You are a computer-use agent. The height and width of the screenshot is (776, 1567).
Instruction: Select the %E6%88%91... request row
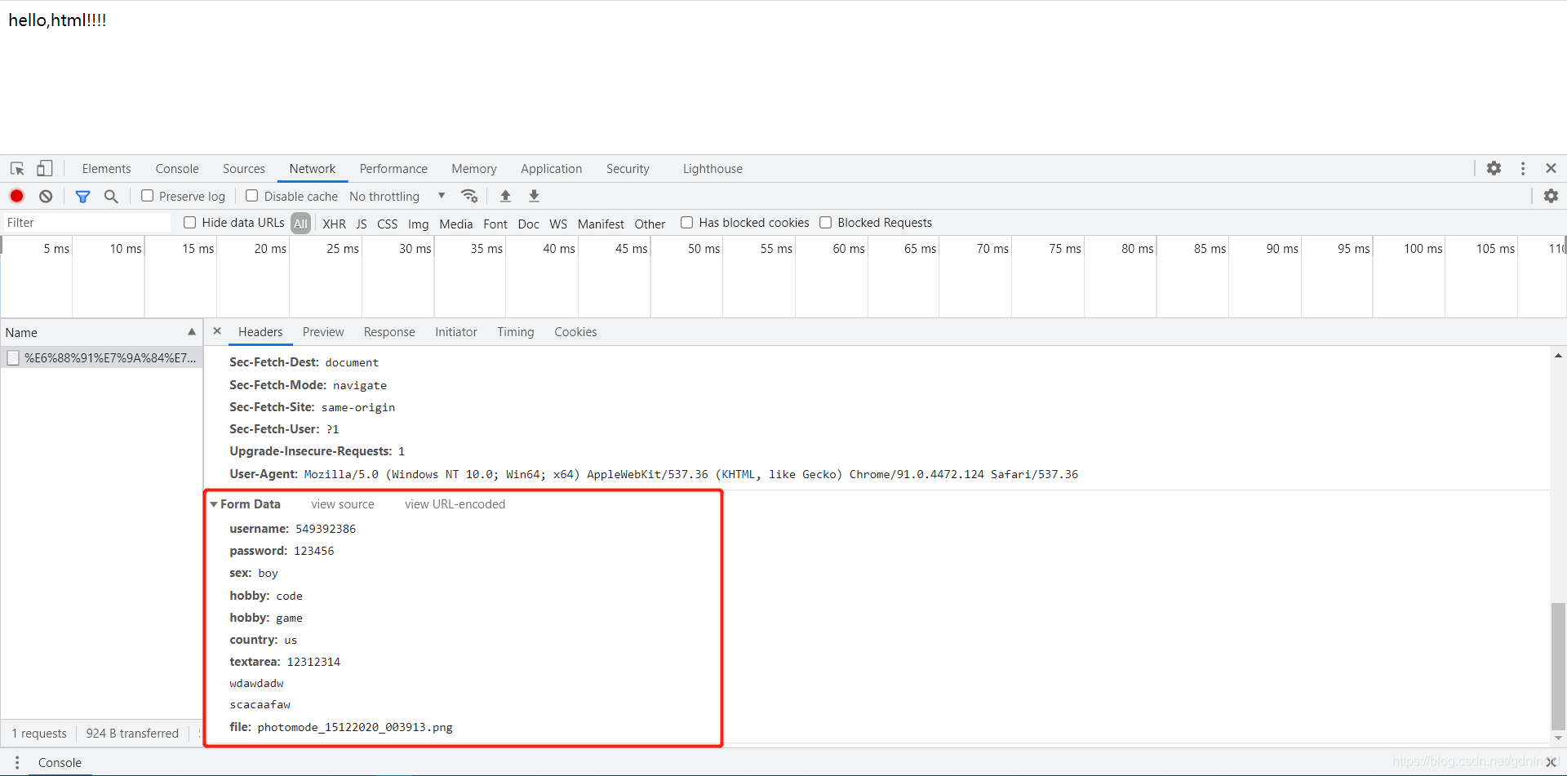101,357
